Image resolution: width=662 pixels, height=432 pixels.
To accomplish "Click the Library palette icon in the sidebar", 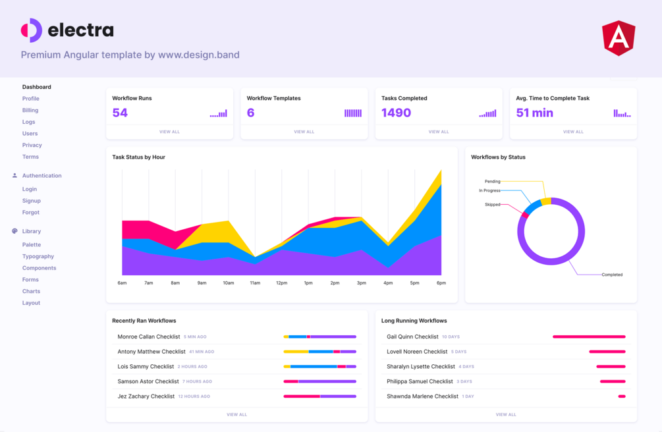I will click(14, 230).
